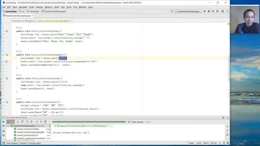Select collect_CollectorsToList test result
Image resolution: width=260 pixels, height=146 pixels.
pyautogui.click(x=27, y=135)
